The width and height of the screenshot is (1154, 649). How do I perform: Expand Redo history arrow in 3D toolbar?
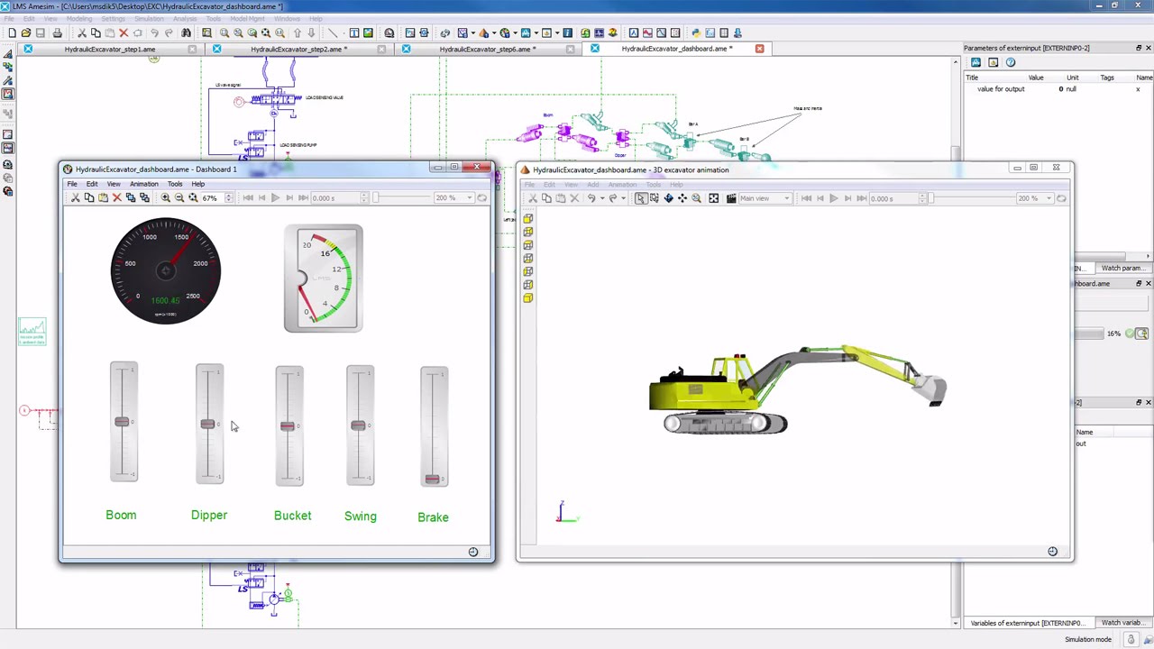[x=623, y=198]
